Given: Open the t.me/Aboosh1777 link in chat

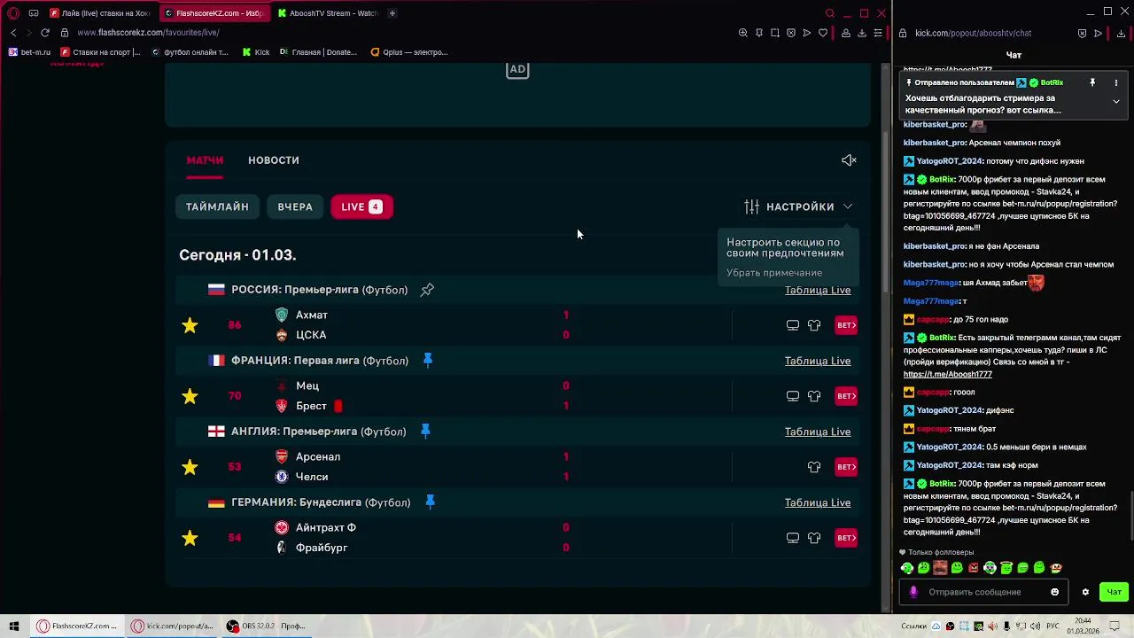Looking at the screenshot, I should point(947,374).
